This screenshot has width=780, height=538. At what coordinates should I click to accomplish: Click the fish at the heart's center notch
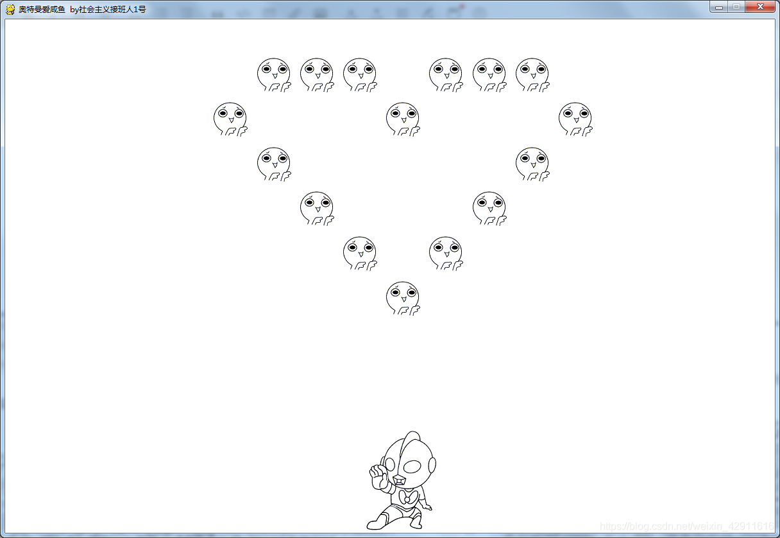coord(403,119)
